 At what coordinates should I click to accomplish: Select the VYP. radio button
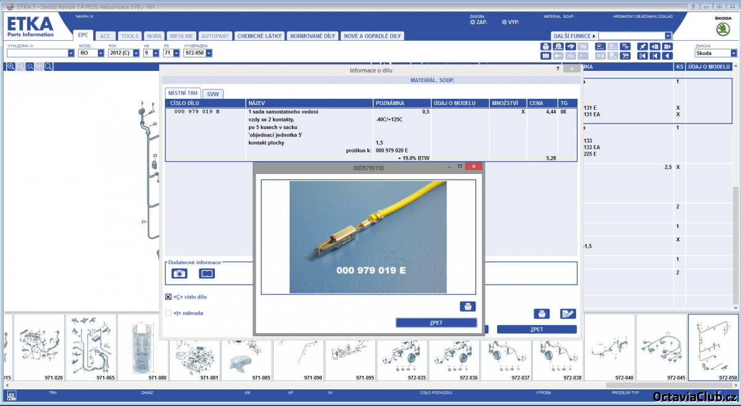(x=504, y=22)
